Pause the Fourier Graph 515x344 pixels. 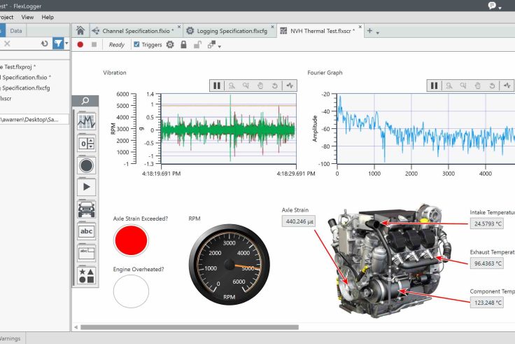pyautogui.click(x=435, y=85)
